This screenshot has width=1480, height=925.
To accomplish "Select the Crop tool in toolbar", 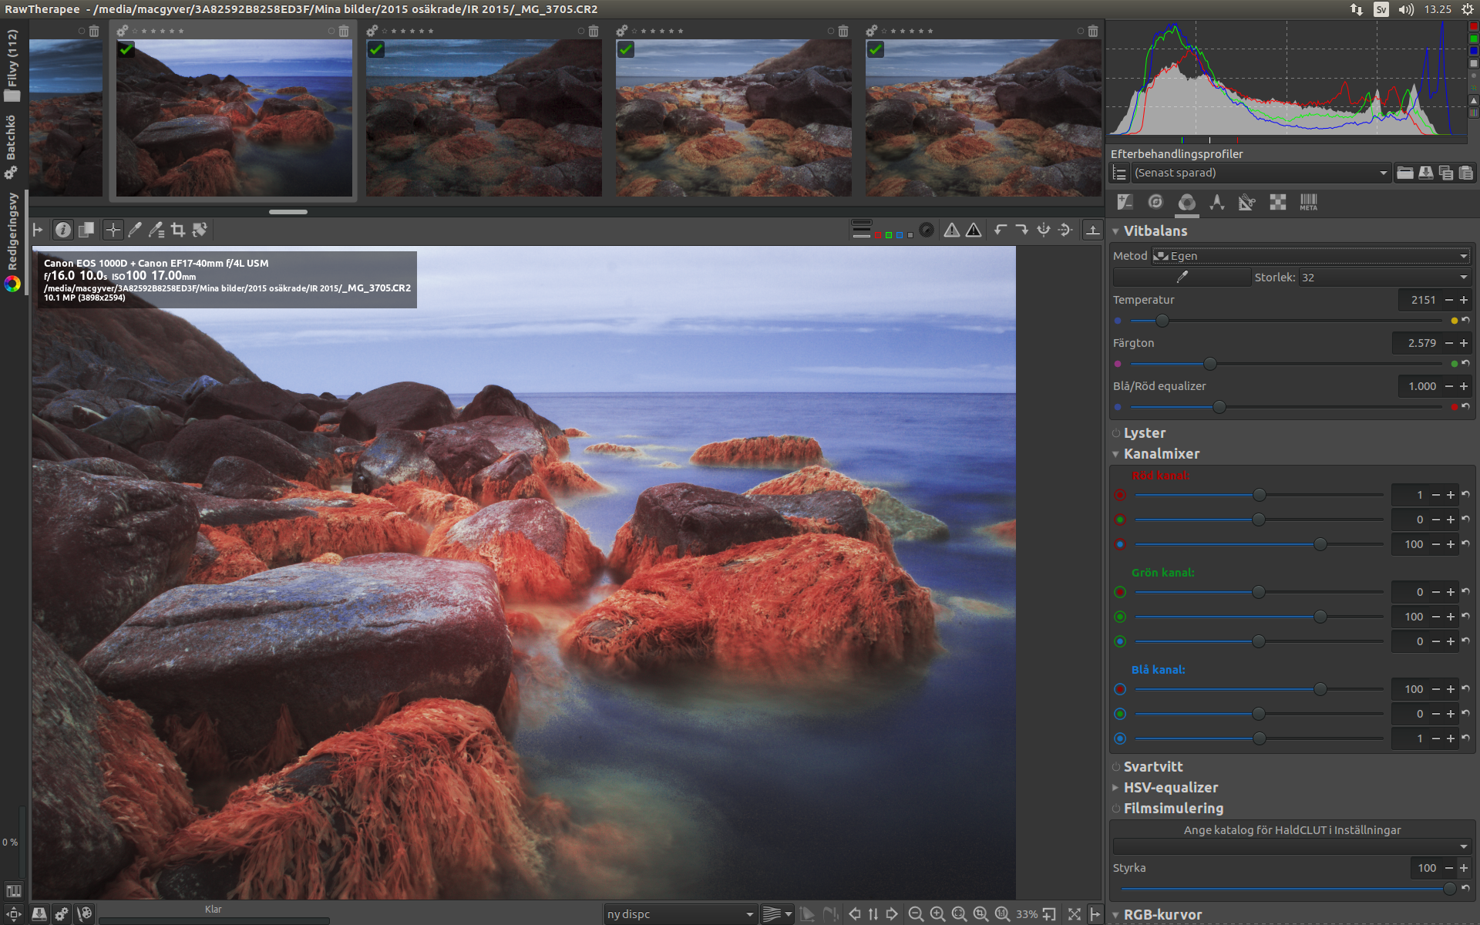I will point(178,230).
